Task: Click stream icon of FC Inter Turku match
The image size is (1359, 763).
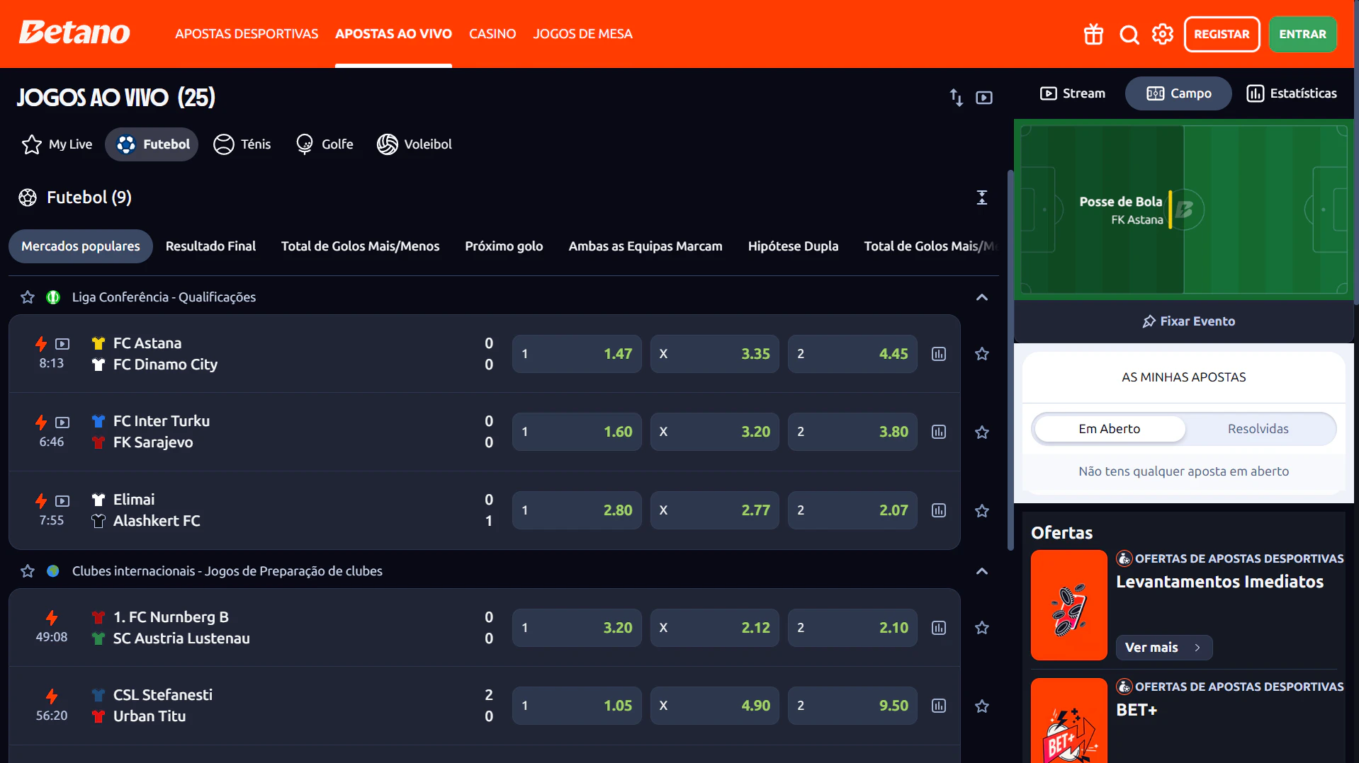Action: tap(62, 423)
